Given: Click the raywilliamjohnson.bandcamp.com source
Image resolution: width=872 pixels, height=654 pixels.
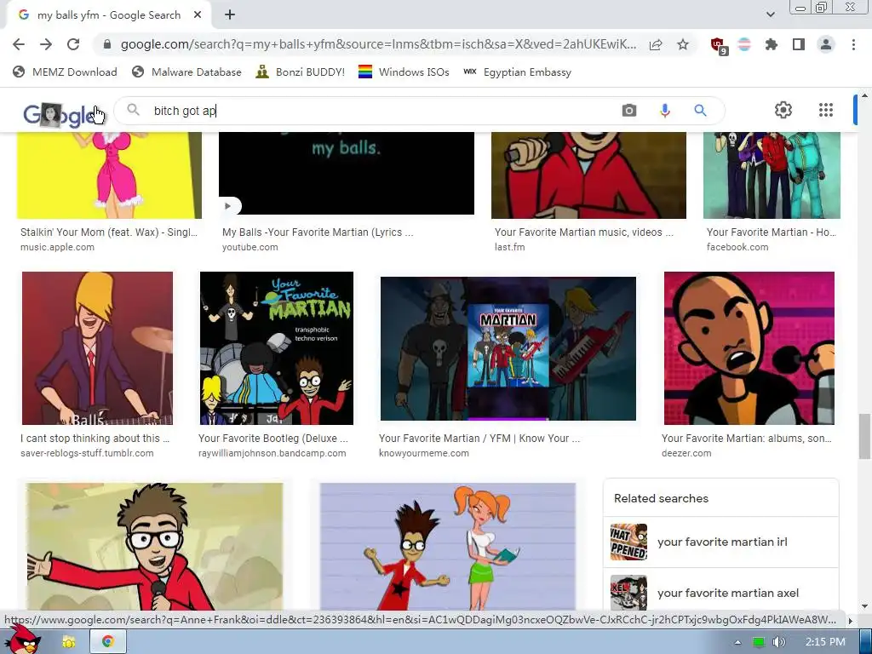Looking at the screenshot, I should (x=272, y=453).
